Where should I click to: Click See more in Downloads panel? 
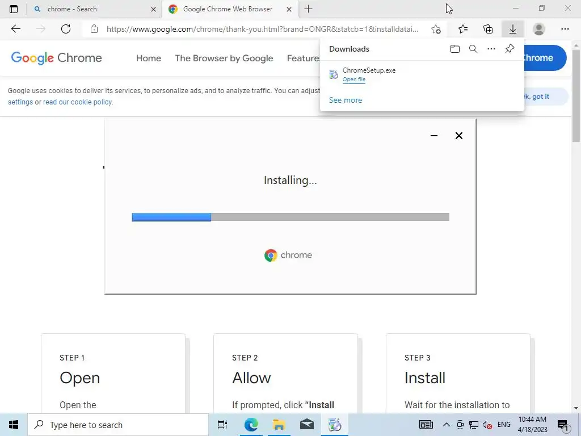coord(346,100)
